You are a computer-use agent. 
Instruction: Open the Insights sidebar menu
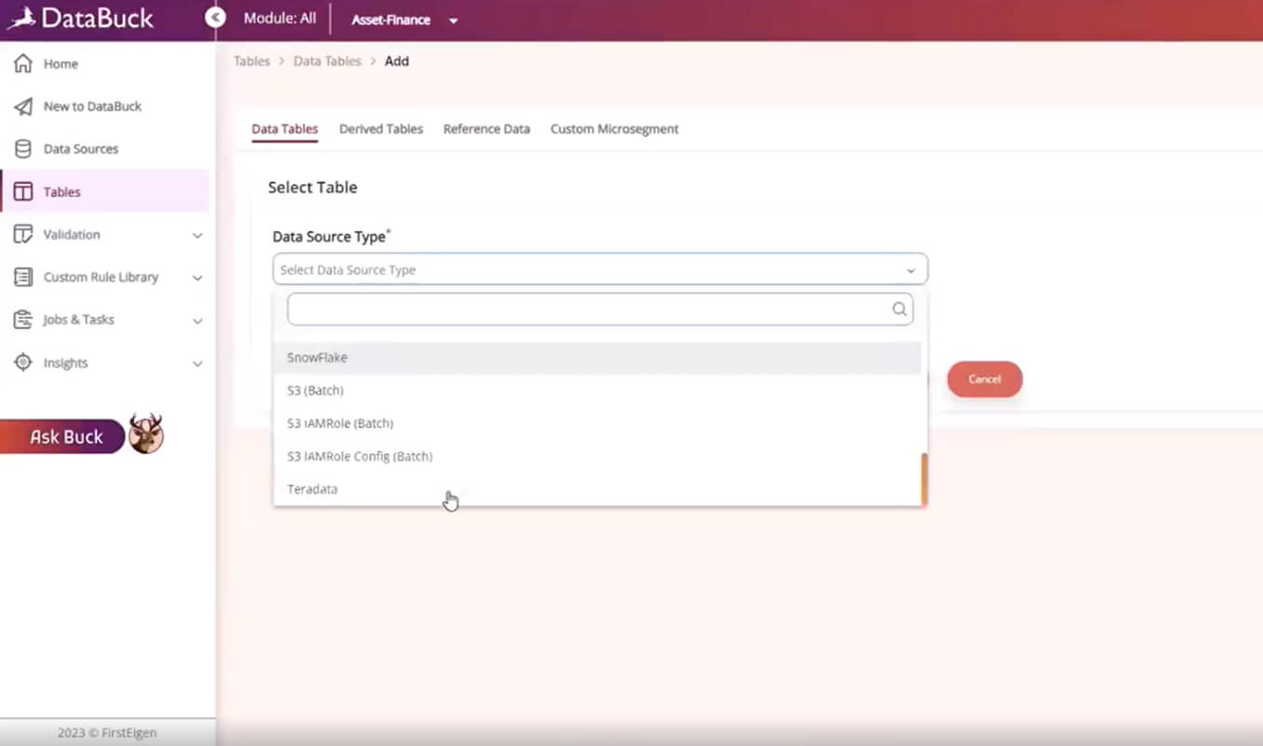tap(105, 363)
